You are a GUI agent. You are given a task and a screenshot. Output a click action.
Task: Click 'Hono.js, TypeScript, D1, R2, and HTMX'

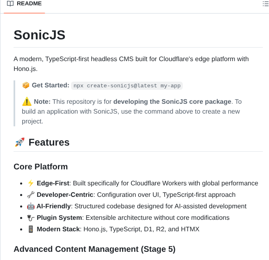141,229
